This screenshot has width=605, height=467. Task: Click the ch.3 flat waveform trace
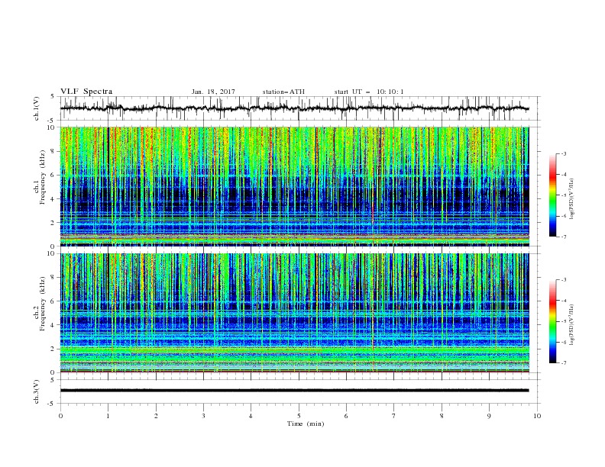click(294, 391)
